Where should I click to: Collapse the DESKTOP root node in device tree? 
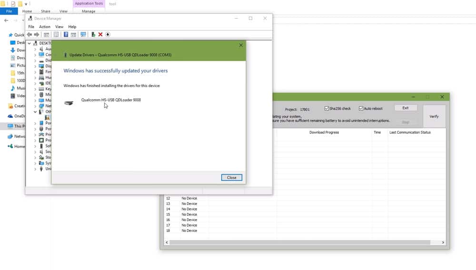pyautogui.click(x=30, y=43)
